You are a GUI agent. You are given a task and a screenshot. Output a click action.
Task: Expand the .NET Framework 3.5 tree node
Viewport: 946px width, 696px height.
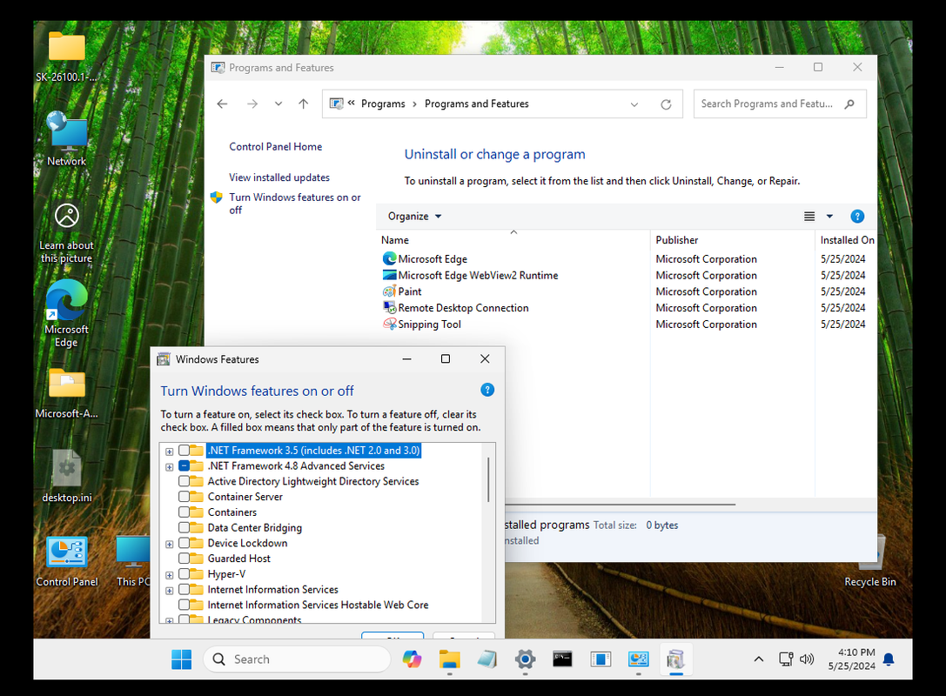[x=170, y=452]
